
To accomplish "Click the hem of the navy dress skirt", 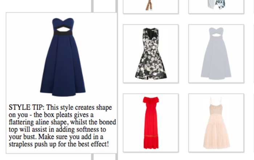I will pos(63,94).
